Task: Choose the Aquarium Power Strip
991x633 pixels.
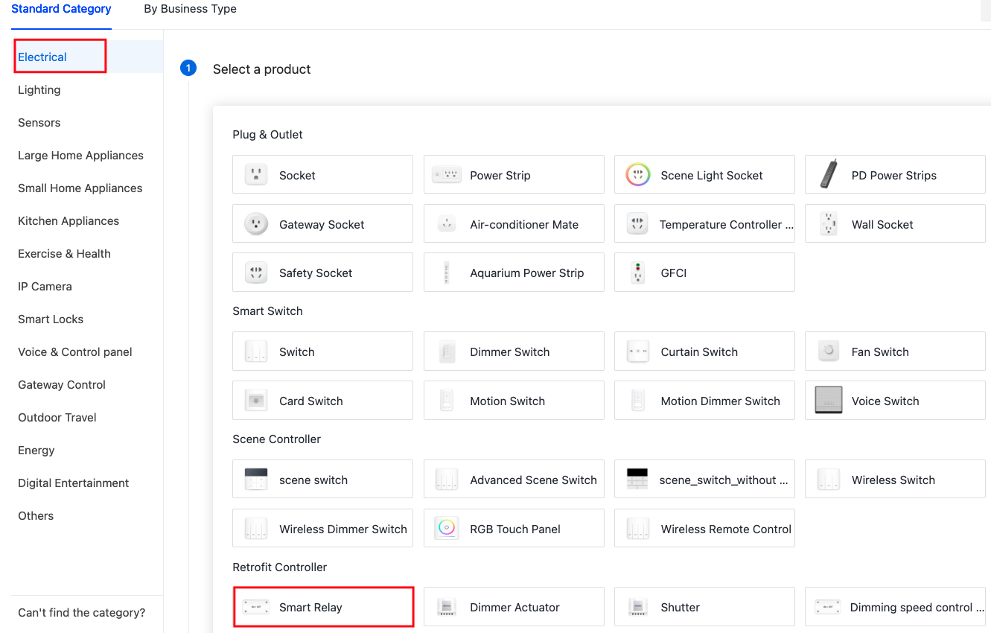Action: [513, 272]
